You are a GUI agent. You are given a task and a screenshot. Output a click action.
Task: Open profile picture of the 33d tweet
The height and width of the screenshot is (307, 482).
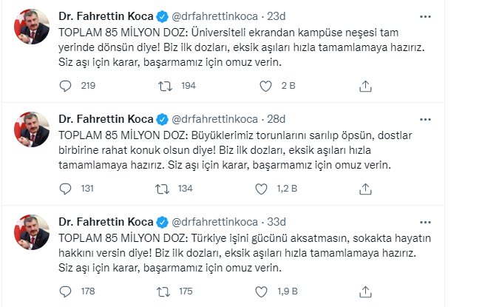32,232
